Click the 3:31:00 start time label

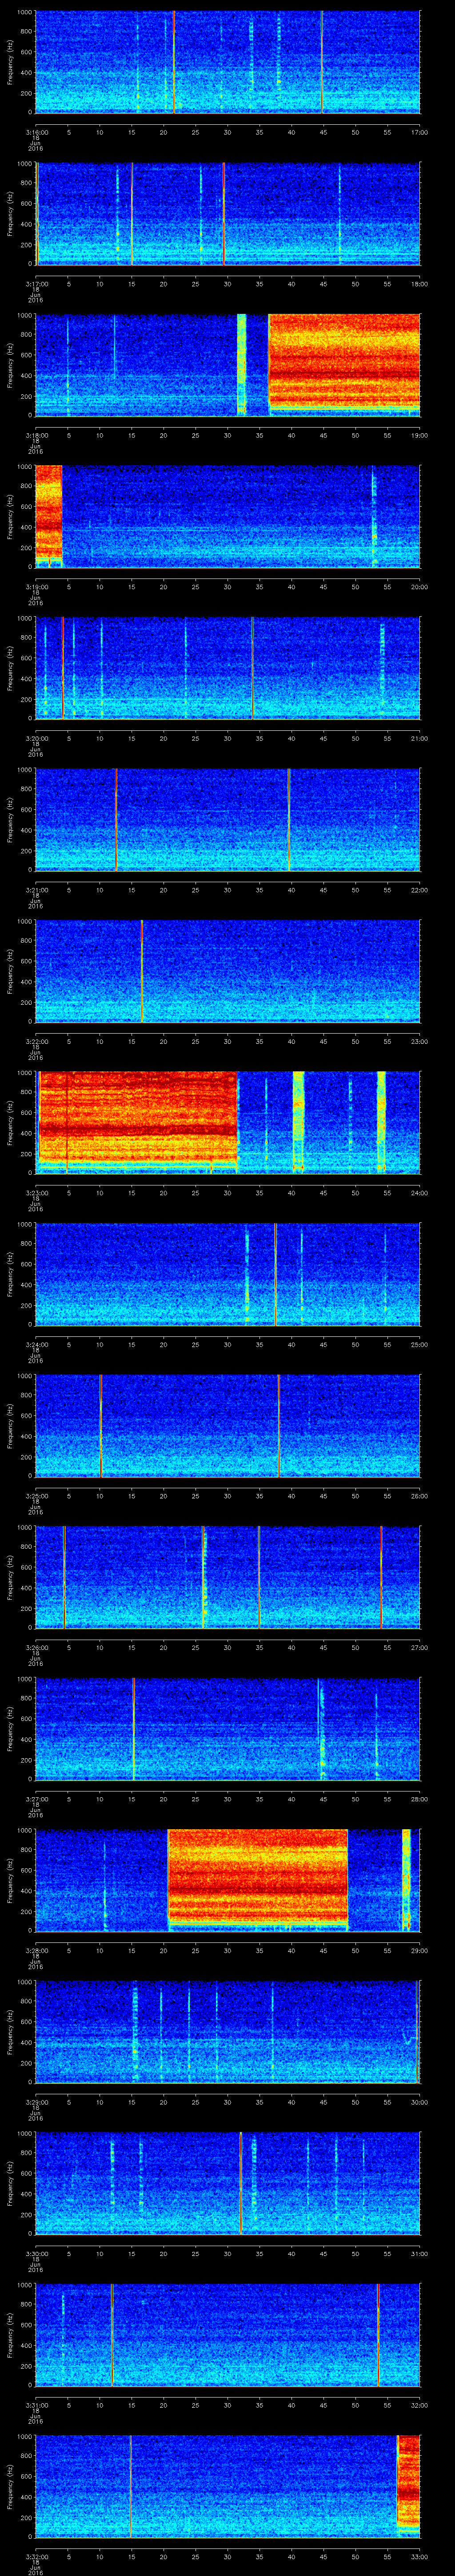click(x=36, y=2405)
